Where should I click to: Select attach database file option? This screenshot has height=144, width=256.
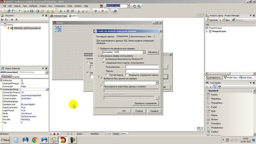pos(102,87)
